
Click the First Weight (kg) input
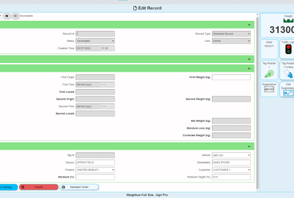232,78
